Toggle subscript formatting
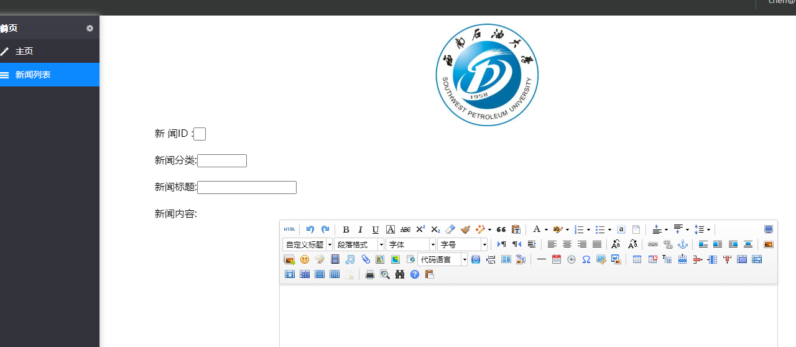Image resolution: width=796 pixels, height=347 pixels. pos(435,229)
